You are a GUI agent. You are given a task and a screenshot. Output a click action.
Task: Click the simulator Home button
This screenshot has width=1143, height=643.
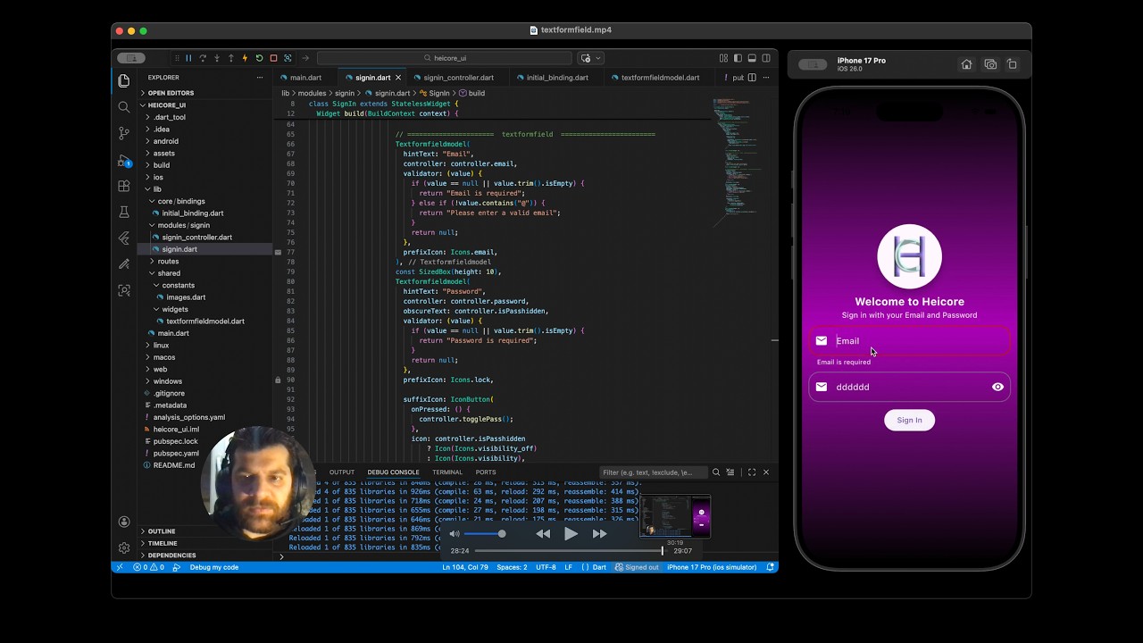pos(966,64)
